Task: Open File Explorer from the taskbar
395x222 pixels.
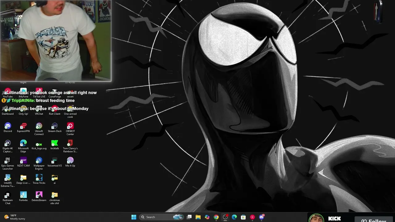Action: [198, 217]
